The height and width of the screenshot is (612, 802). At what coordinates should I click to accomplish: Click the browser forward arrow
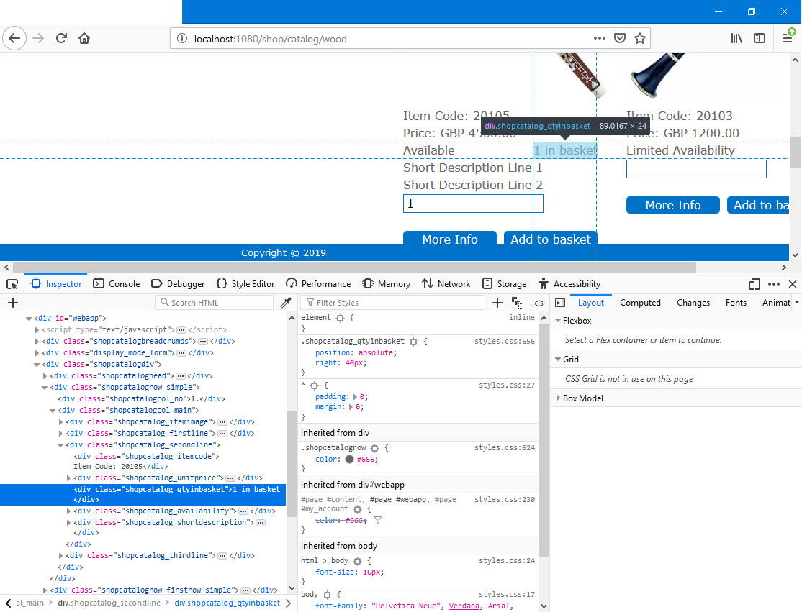click(x=38, y=38)
